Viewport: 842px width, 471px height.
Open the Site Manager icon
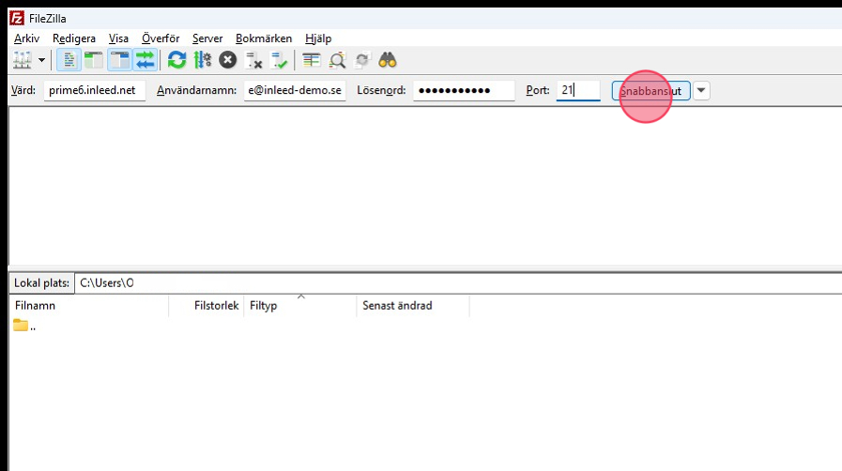[22, 60]
